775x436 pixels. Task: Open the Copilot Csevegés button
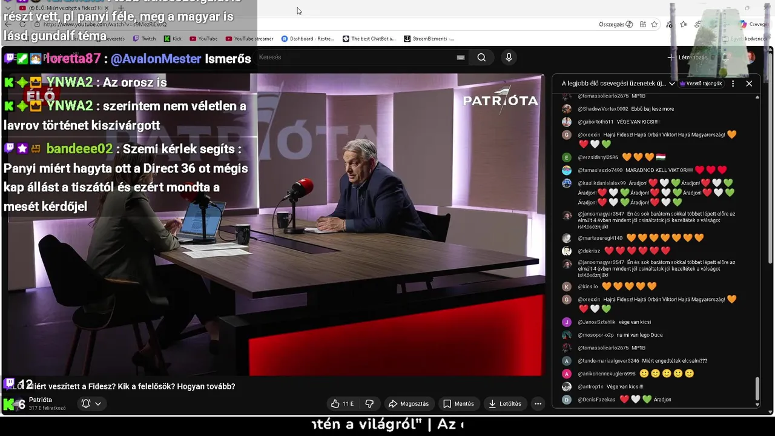[x=753, y=24]
